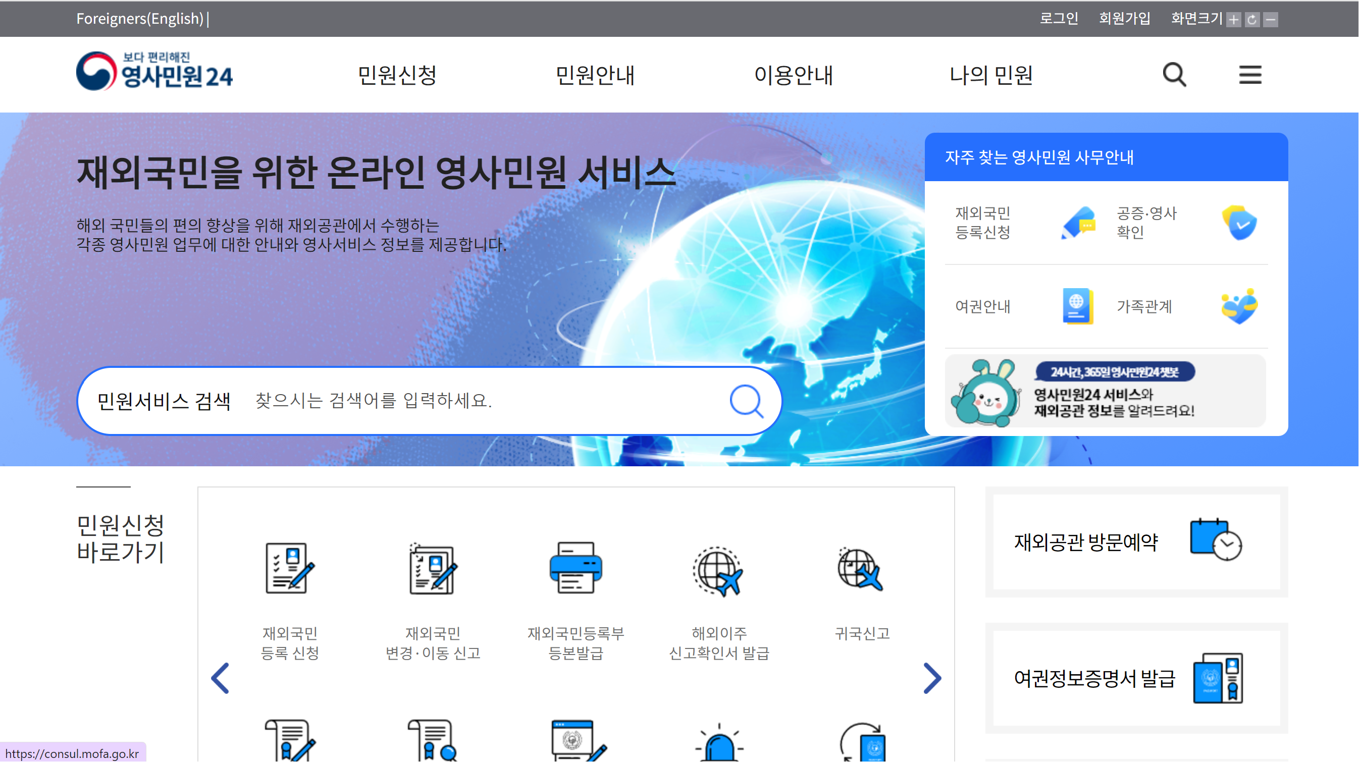Click the 여권안내 quick link text
Screen dimensions: 1359x762
983,306
